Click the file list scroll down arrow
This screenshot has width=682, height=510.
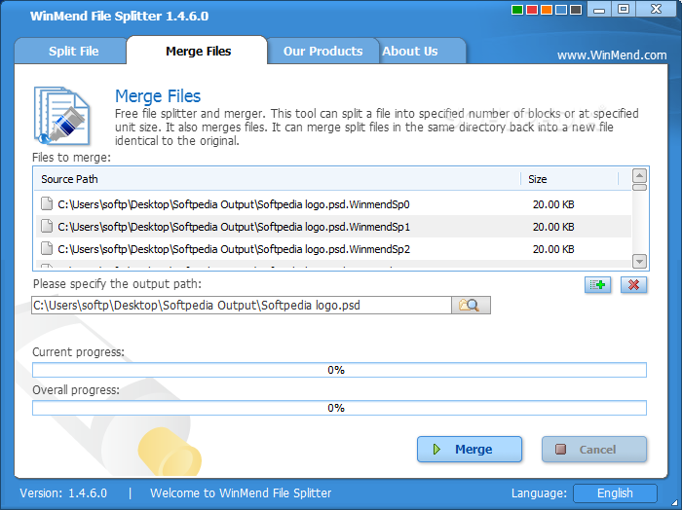[639, 262]
